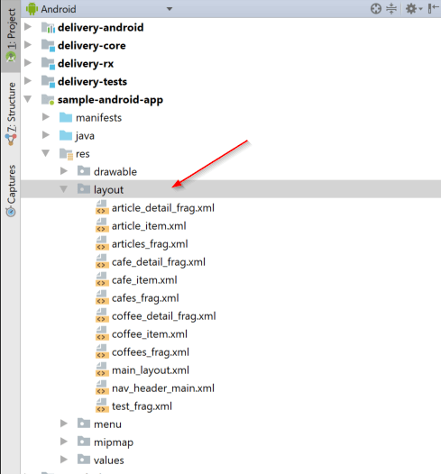Viewport: 441px width, 474px height.
Task: Collapse the layout folder arrow
Action: [64, 189]
